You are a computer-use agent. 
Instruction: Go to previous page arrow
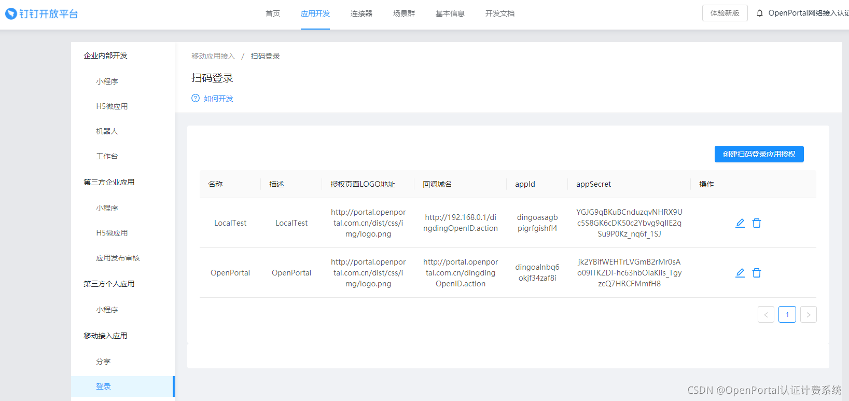[x=766, y=314]
